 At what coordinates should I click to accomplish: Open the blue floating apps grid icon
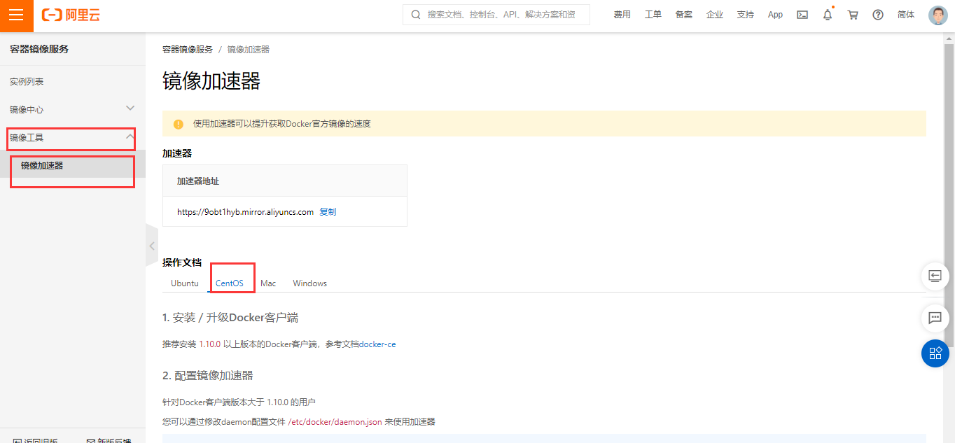[935, 353]
